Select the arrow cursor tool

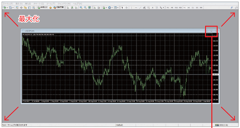[122, 8]
